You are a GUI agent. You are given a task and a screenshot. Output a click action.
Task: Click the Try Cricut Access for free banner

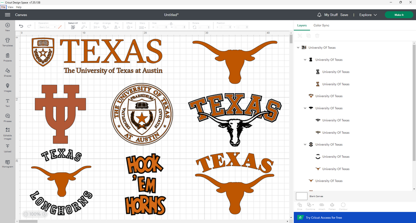click(x=355, y=218)
